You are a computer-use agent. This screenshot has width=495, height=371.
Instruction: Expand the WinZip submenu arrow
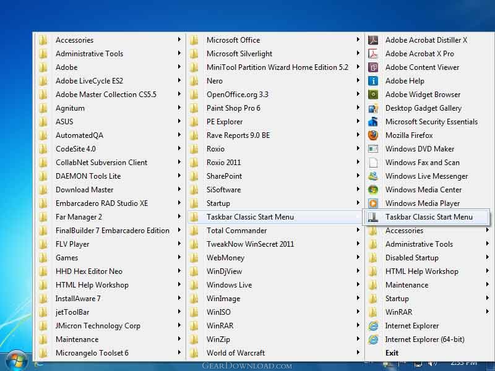click(358, 339)
